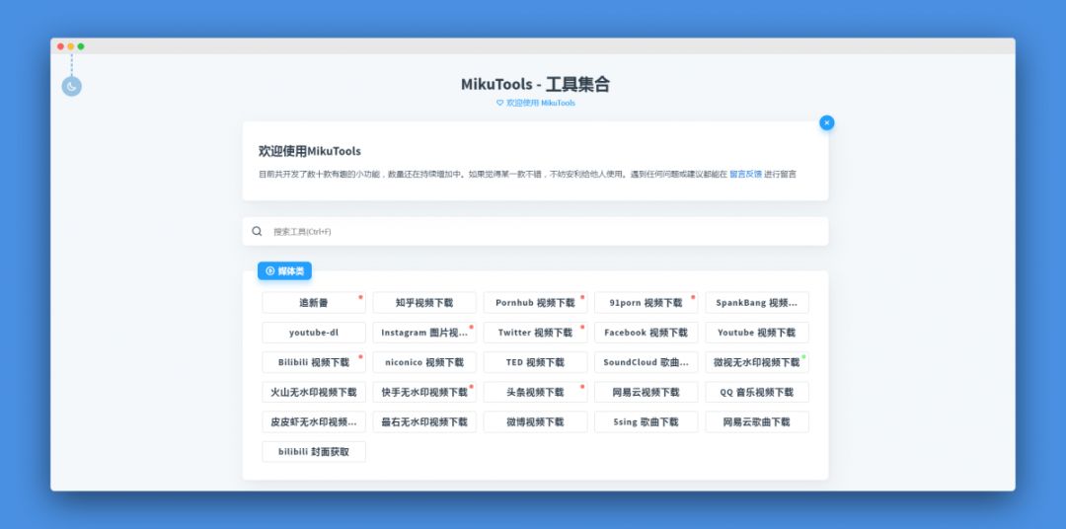This screenshot has width=1066, height=529.
Task: Click the green maximize window dot
Action: point(81,46)
